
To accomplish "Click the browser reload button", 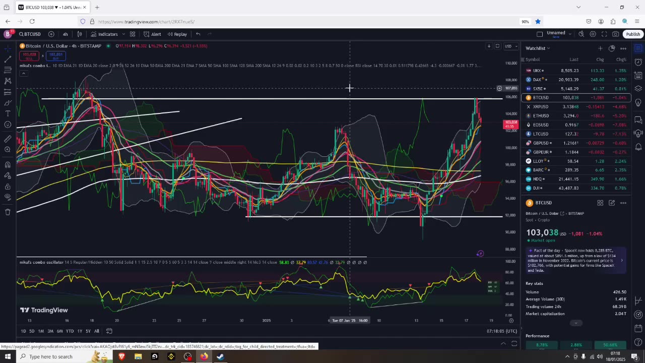I will pos(32,21).
